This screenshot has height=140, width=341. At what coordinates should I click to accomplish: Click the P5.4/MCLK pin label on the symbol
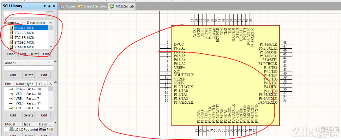pos(269,44)
